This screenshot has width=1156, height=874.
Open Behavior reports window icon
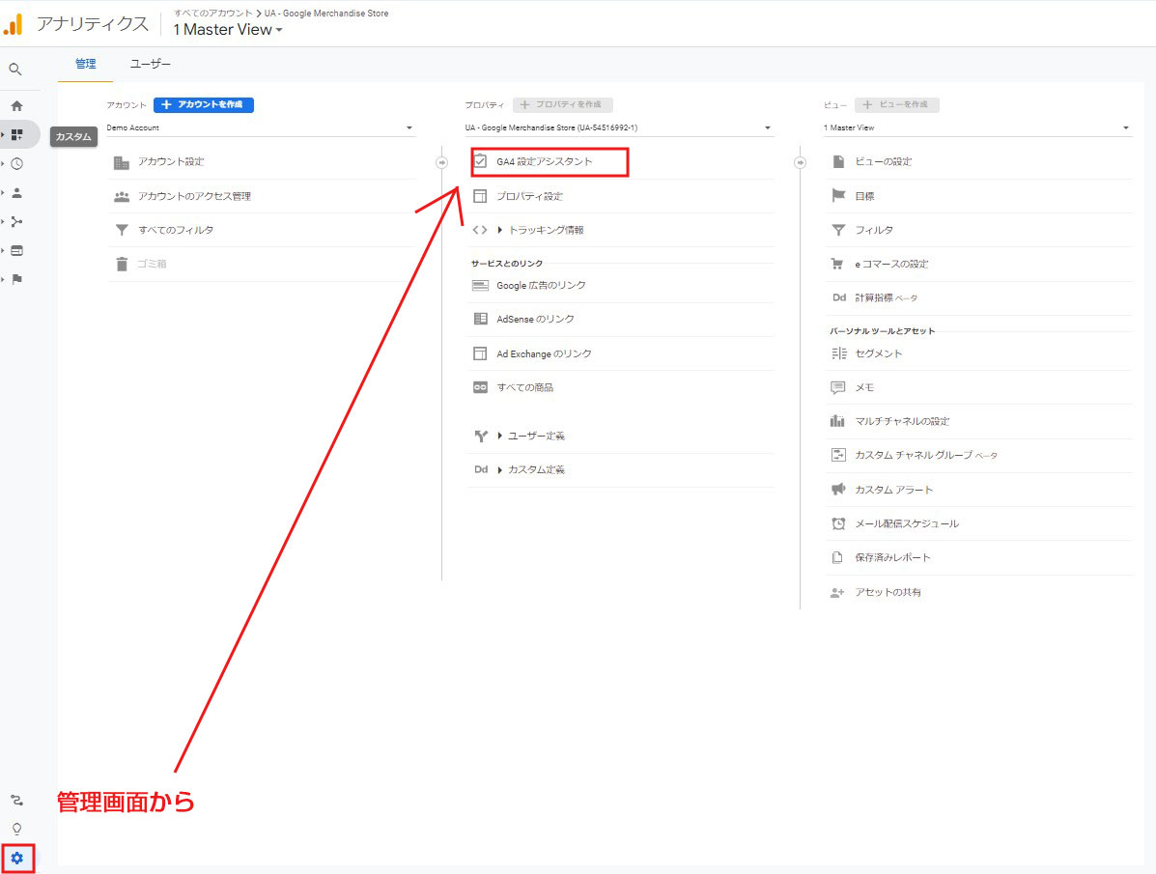17,251
